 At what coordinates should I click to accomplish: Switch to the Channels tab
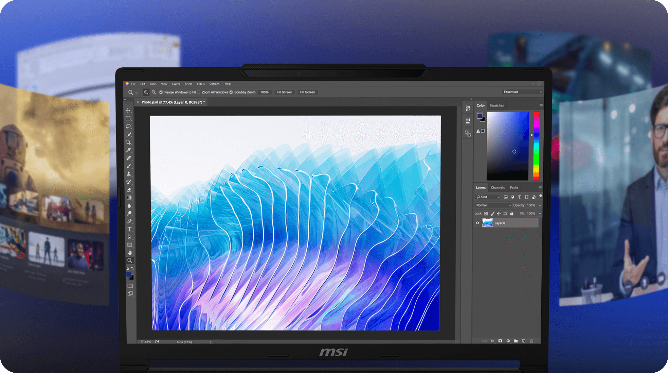(498, 188)
